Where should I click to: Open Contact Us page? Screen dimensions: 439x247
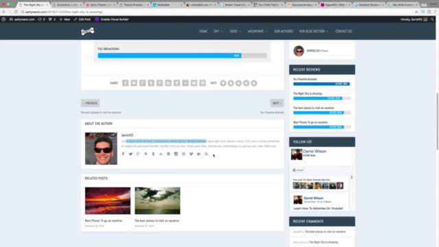(x=344, y=32)
